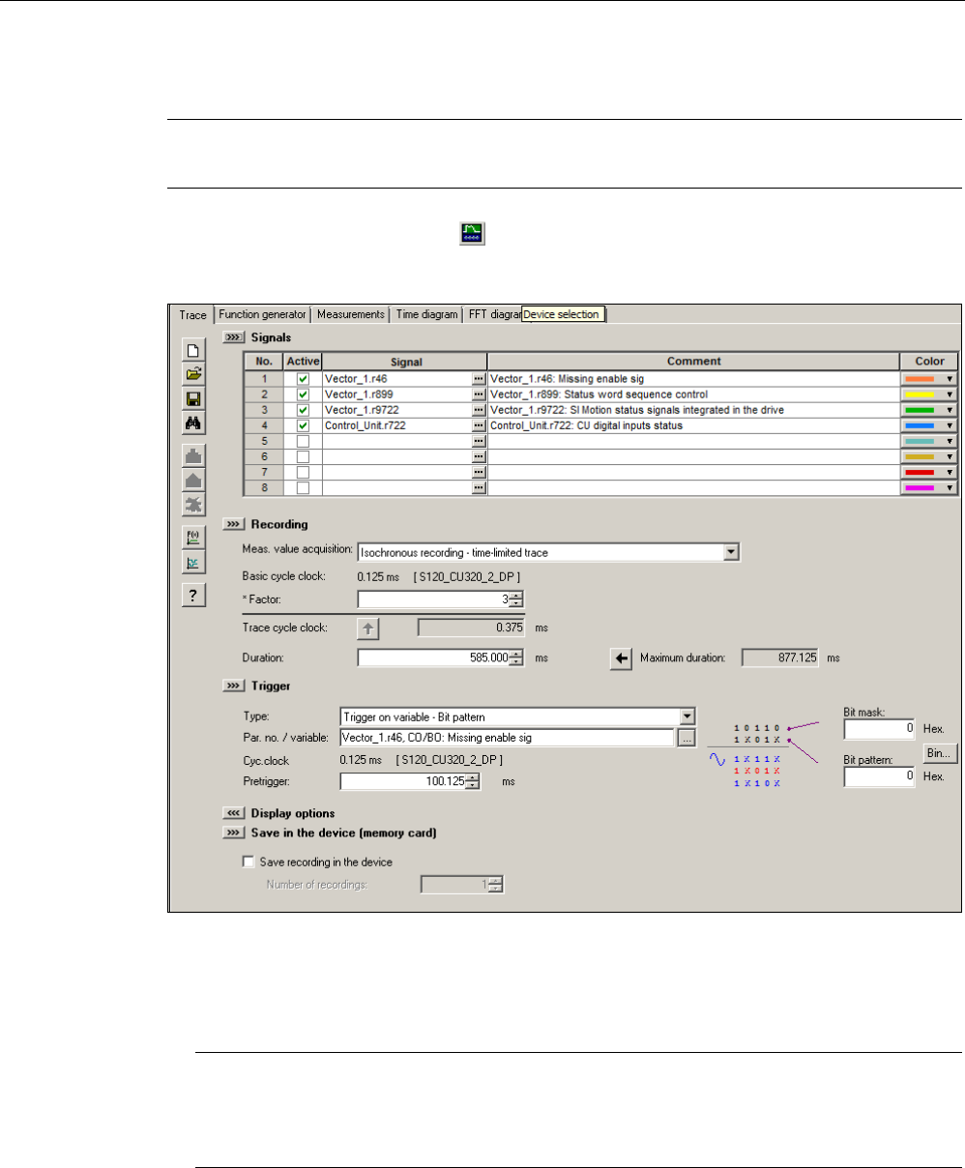Click the Par. no. / variable field
This screenshot has height=1168, width=965.
point(507,738)
